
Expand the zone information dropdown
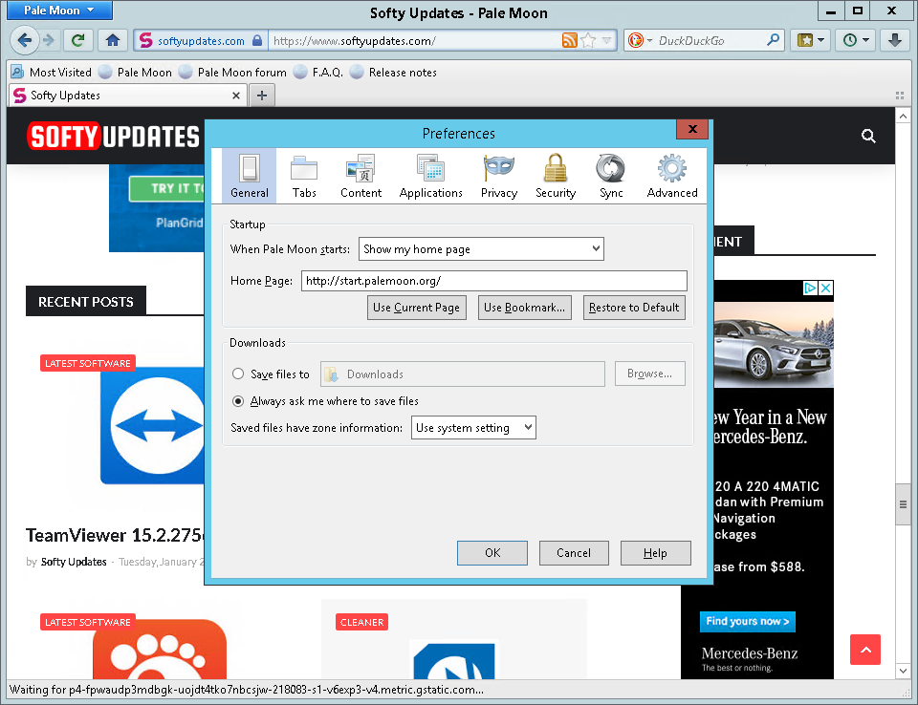473,428
